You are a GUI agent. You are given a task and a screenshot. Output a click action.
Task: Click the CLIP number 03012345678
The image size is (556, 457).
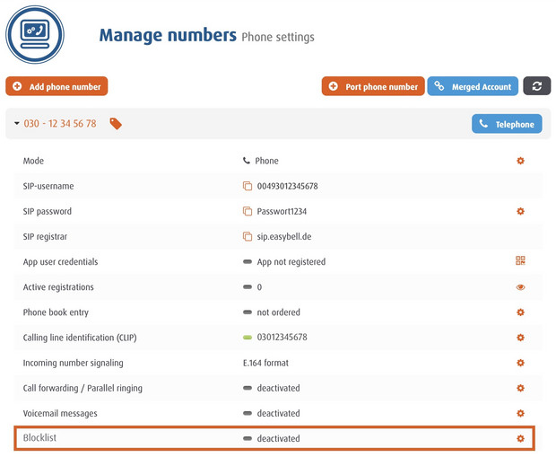(x=282, y=337)
